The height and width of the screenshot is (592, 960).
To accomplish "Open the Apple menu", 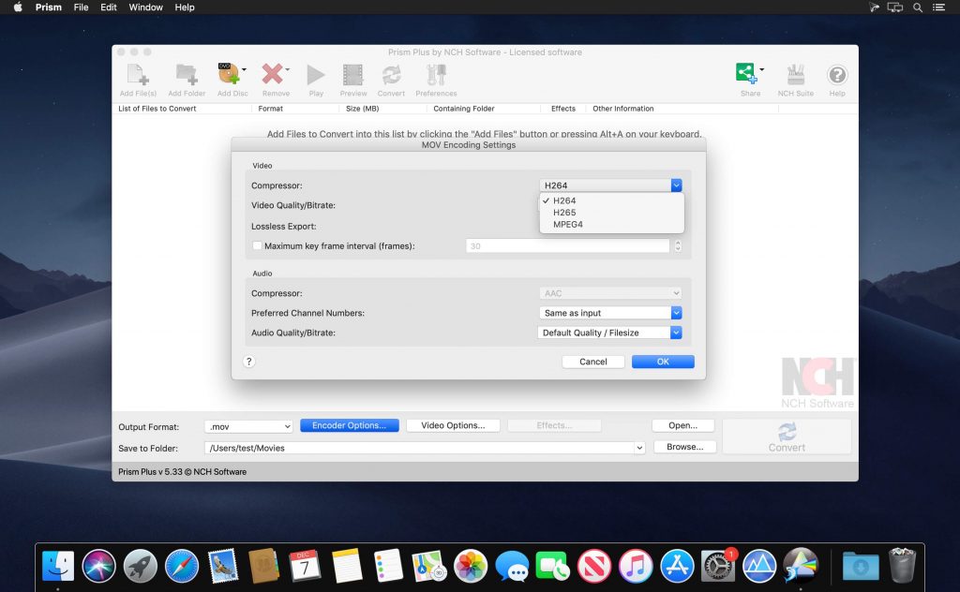I will (18, 7).
